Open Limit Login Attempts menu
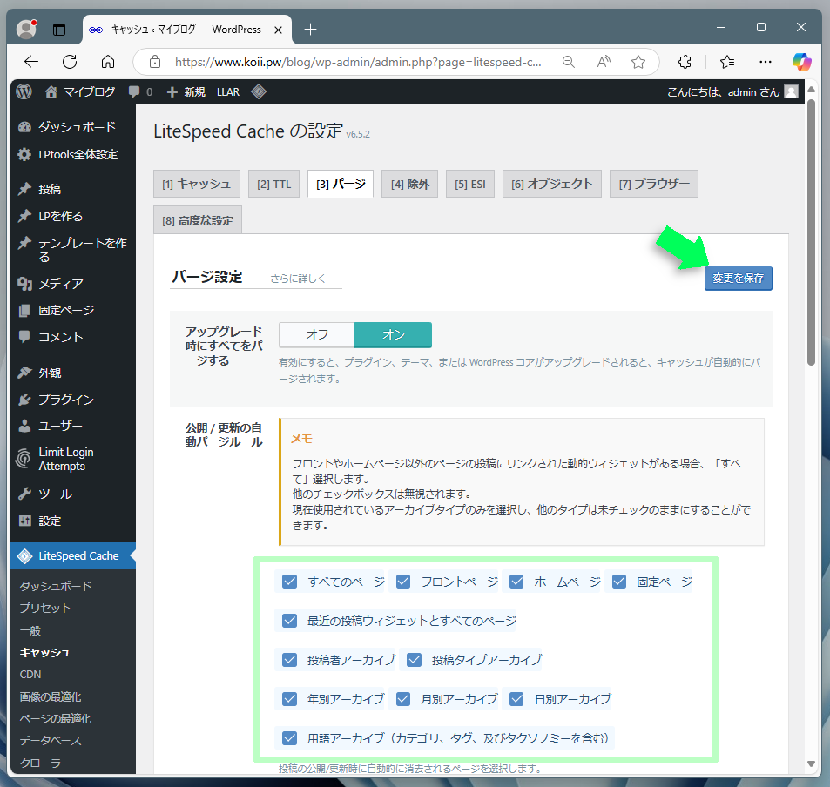The width and height of the screenshot is (830, 787). [x=73, y=459]
